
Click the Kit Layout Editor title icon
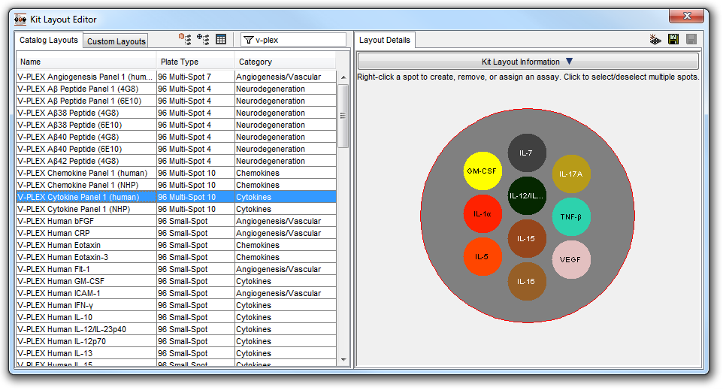[x=21, y=19]
